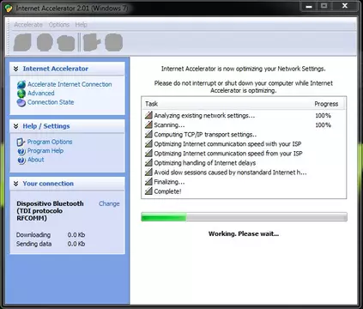Image resolution: width=363 pixels, height=309 pixels.
Task: Click the green globe icon next to Advanced
Action: coord(21,94)
